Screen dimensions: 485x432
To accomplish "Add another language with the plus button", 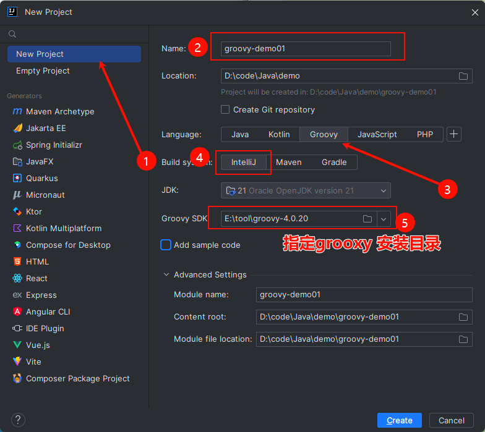I will pos(454,134).
